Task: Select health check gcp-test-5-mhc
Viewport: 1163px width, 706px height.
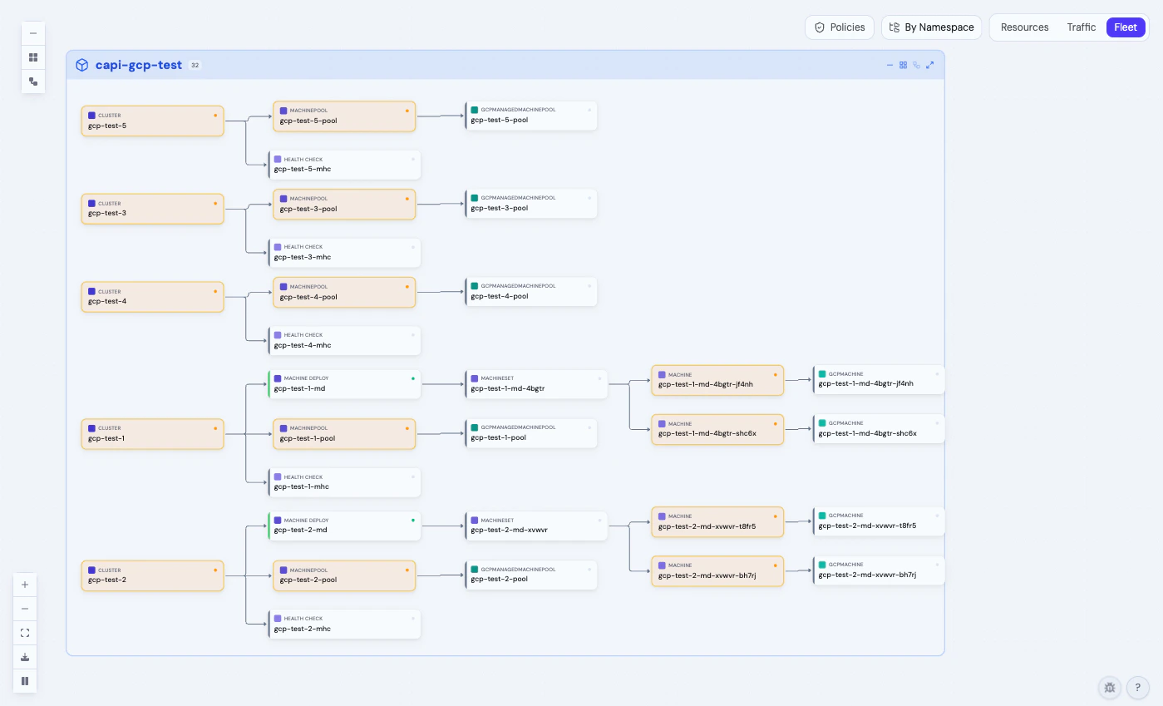Action: point(344,165)
